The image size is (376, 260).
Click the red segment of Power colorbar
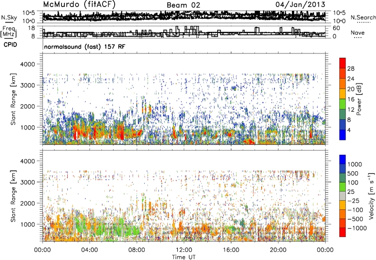[343, 63]
